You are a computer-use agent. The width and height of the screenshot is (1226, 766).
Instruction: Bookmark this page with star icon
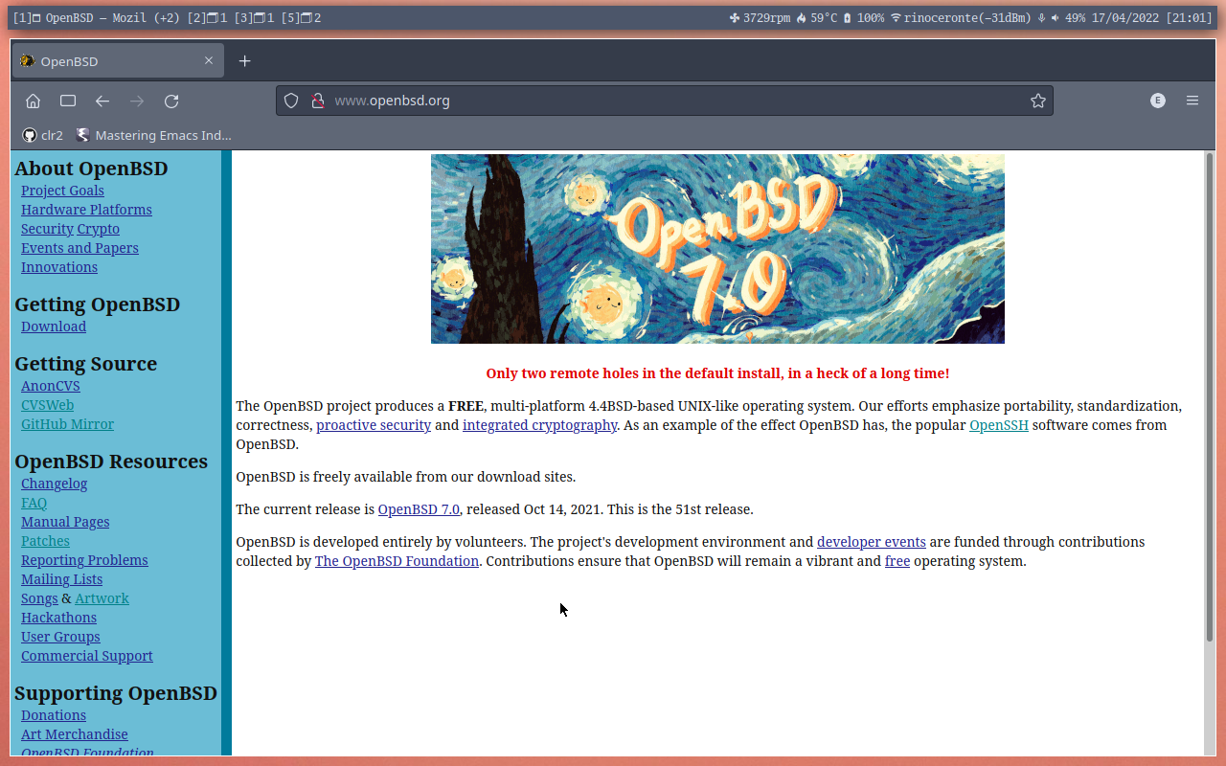click(x=1038, y=101)
